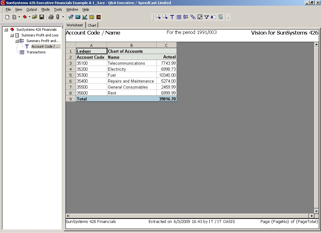Open the View menu
Viewport: 321px width, 233px height.
pos(18,9)
